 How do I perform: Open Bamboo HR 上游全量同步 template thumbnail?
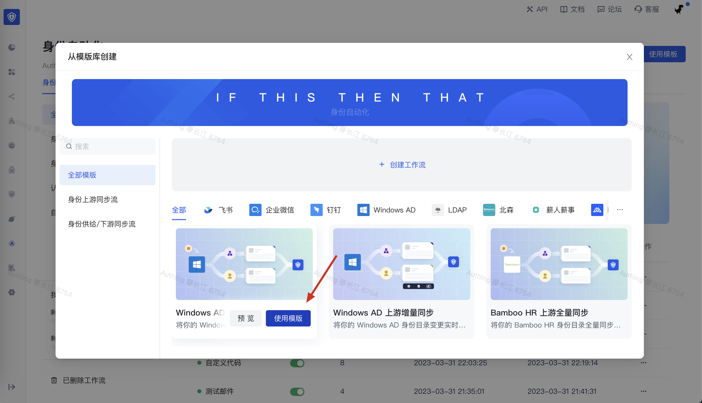(559, 264)
